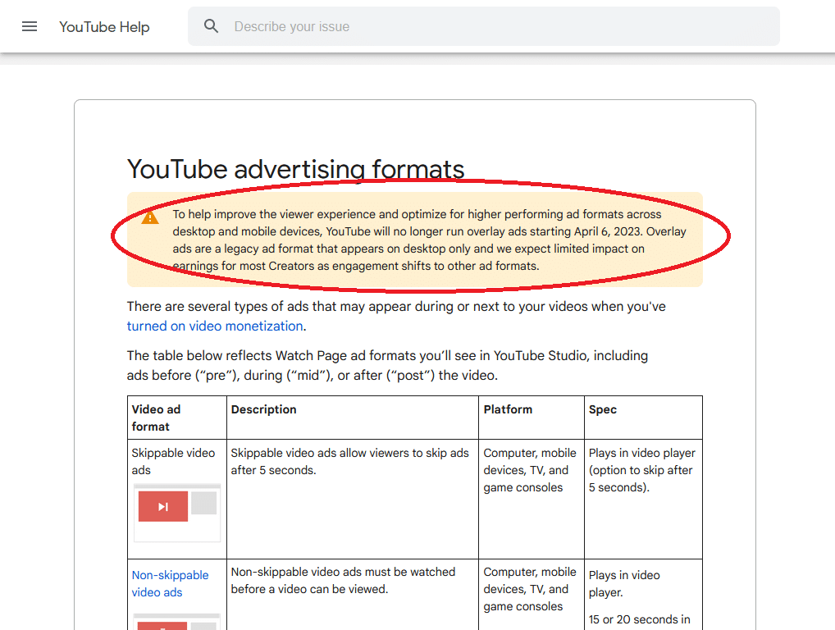
Task: Click the "Video ad format" column header
Action: 156,418
